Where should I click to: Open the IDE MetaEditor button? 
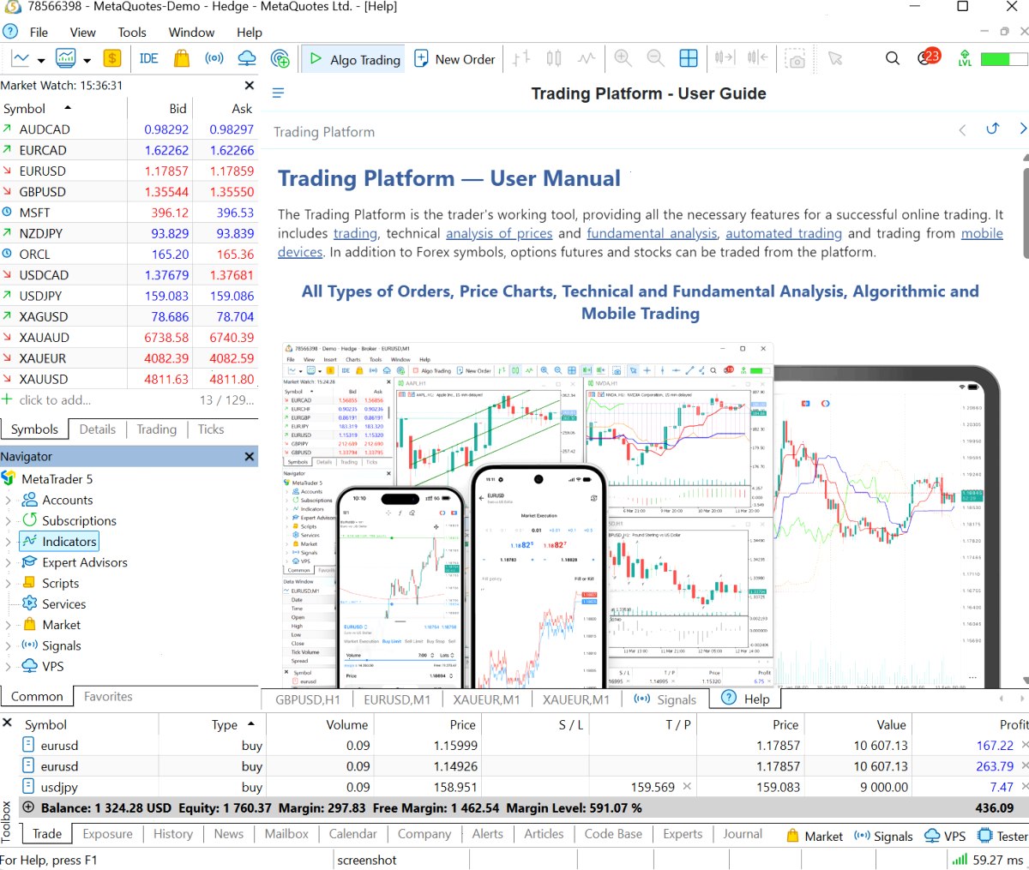point(148,58)
